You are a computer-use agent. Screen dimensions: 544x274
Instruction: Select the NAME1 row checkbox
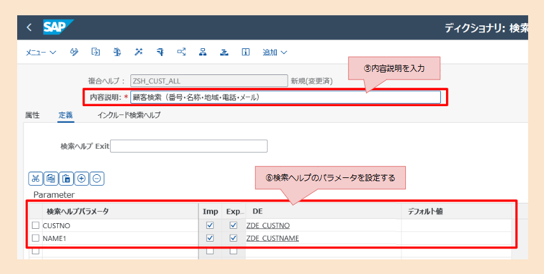(x=36, y=238)
